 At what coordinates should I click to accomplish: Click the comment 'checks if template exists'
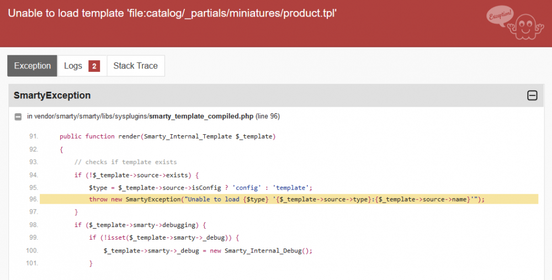tap(126, 162)
